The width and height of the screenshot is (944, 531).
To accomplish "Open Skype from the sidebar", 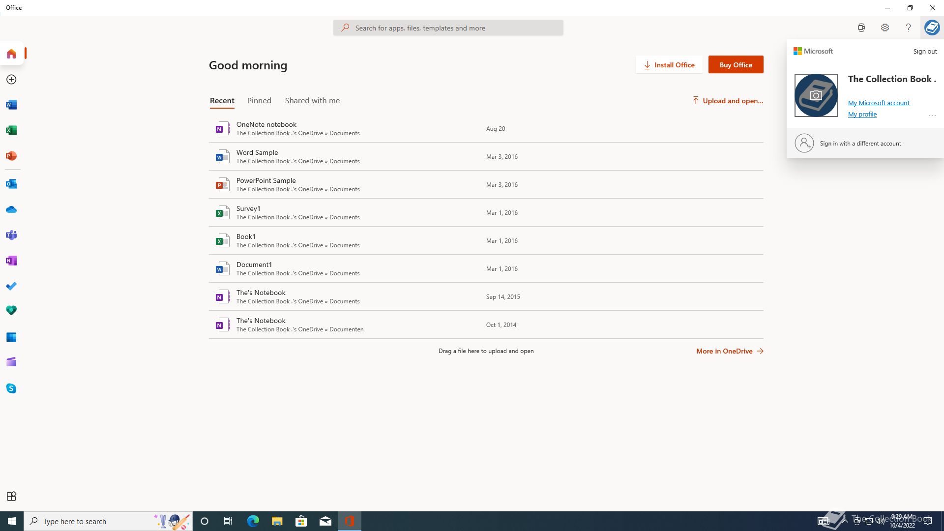I will pyautogui.click(x=11, y=388).
